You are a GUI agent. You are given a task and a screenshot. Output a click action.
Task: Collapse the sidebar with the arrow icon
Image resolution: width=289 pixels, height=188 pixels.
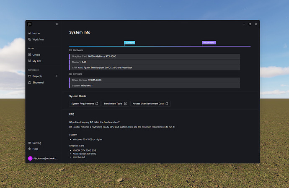tap(57, 24)
